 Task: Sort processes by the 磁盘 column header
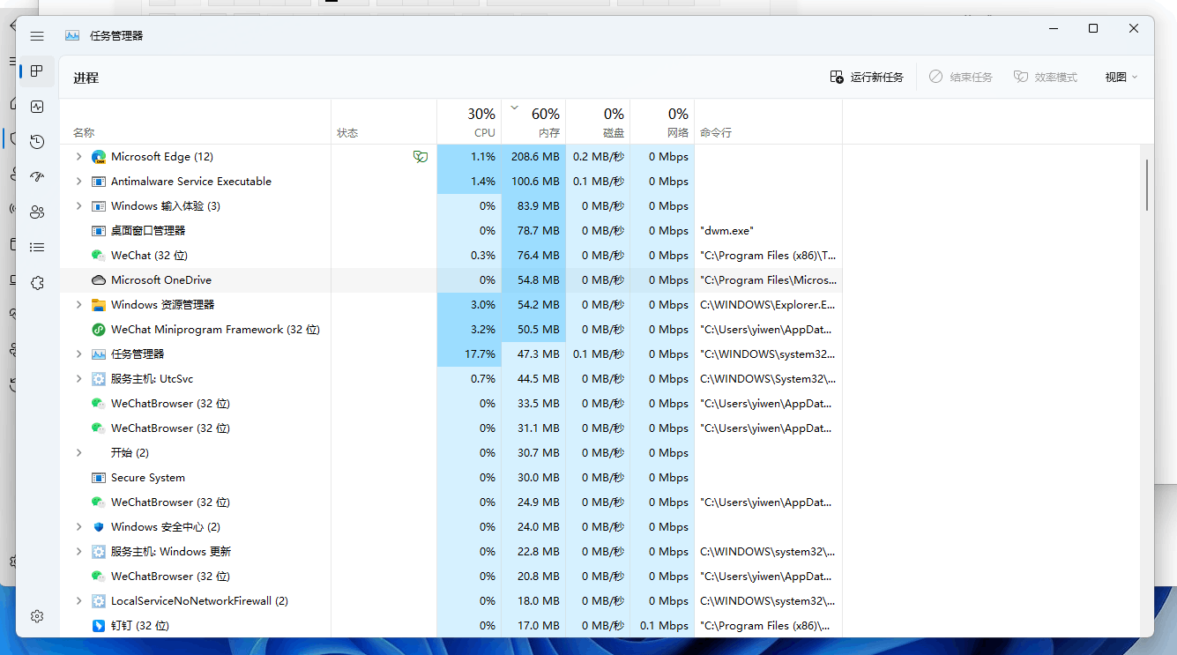point(598,122)
